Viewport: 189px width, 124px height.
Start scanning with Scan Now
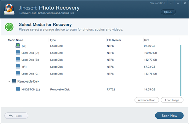(169, 116)
